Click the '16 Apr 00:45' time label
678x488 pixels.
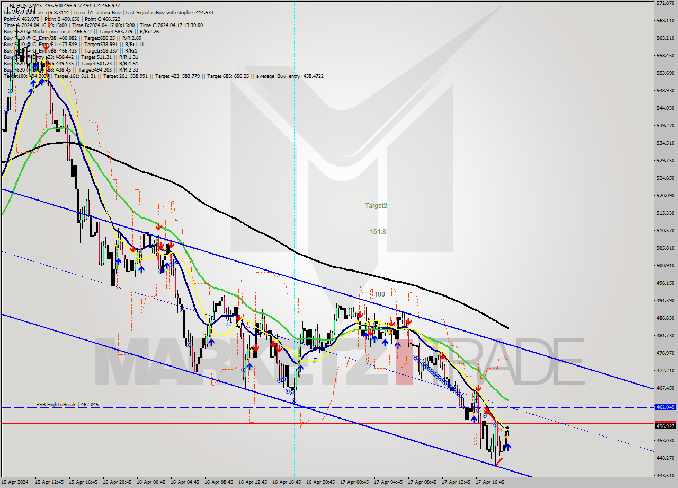coord(151,482)
